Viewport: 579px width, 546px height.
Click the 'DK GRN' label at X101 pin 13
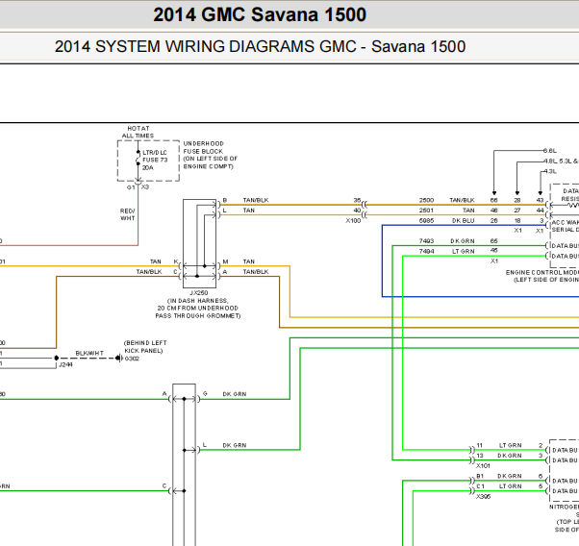point(510,456)
